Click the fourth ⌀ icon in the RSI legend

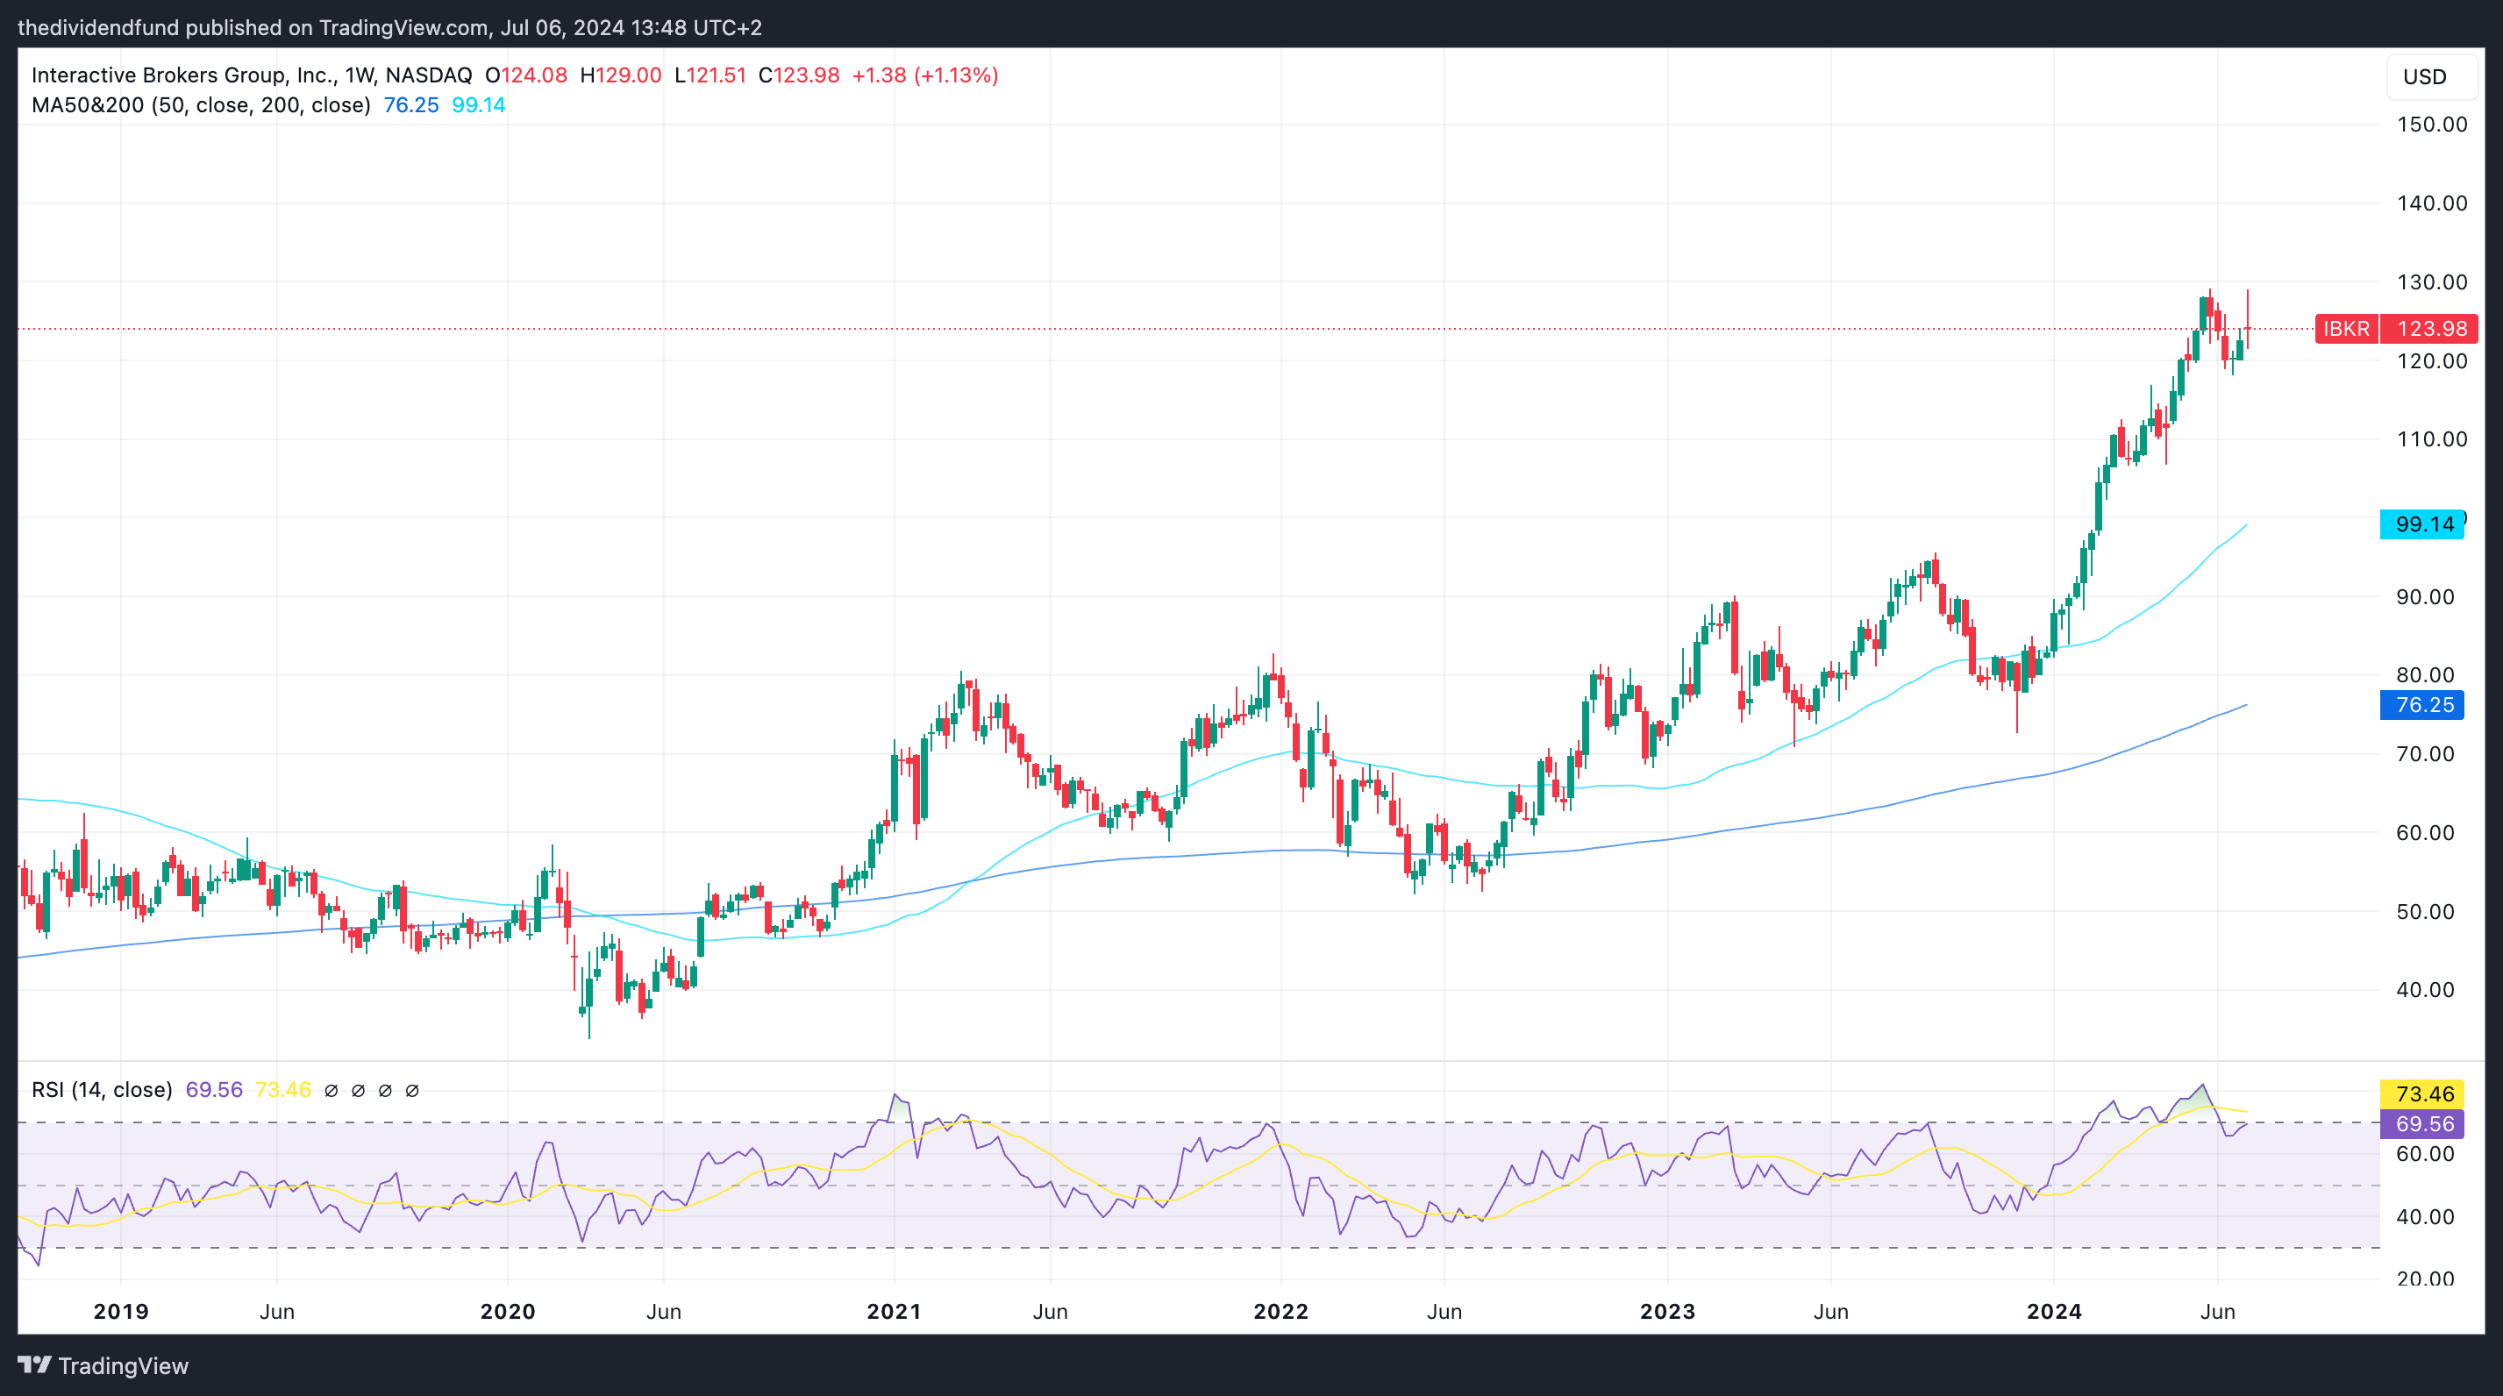click(413, 1089)
